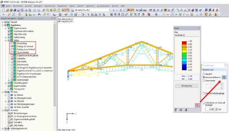Select the color scale tab icon in Panel
Viewport: 229px width, 131px height.
pos(176,110)
